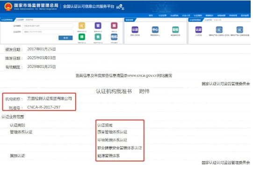Click the 国家市场监督管理总局 header title
253x169 pixels.
coord(36,5)
